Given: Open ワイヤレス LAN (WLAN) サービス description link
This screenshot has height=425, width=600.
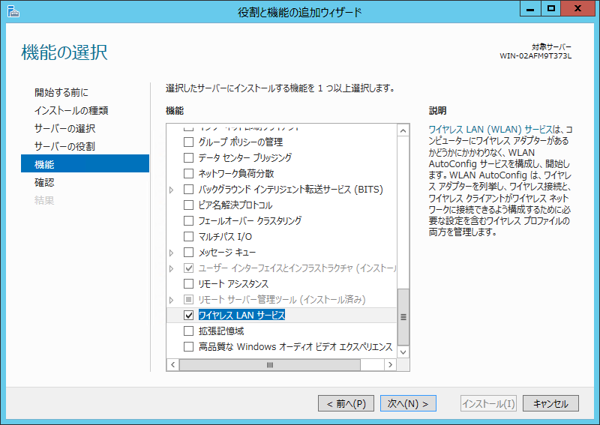Looking at the screenshot, I should (x=491, y=130).
